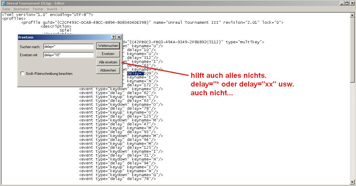Open the ? help menu
Image resolution: width=356 pixels, height=186 pixels.
point(61,9)
